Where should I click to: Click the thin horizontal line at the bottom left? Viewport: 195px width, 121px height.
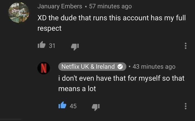tap(10, 119)
